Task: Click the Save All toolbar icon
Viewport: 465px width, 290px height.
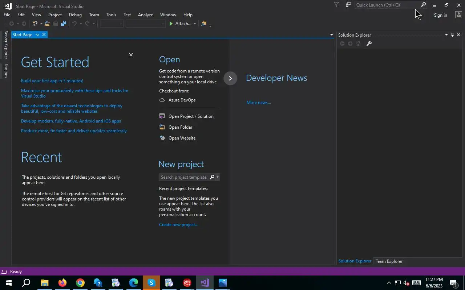Action: 64,24
